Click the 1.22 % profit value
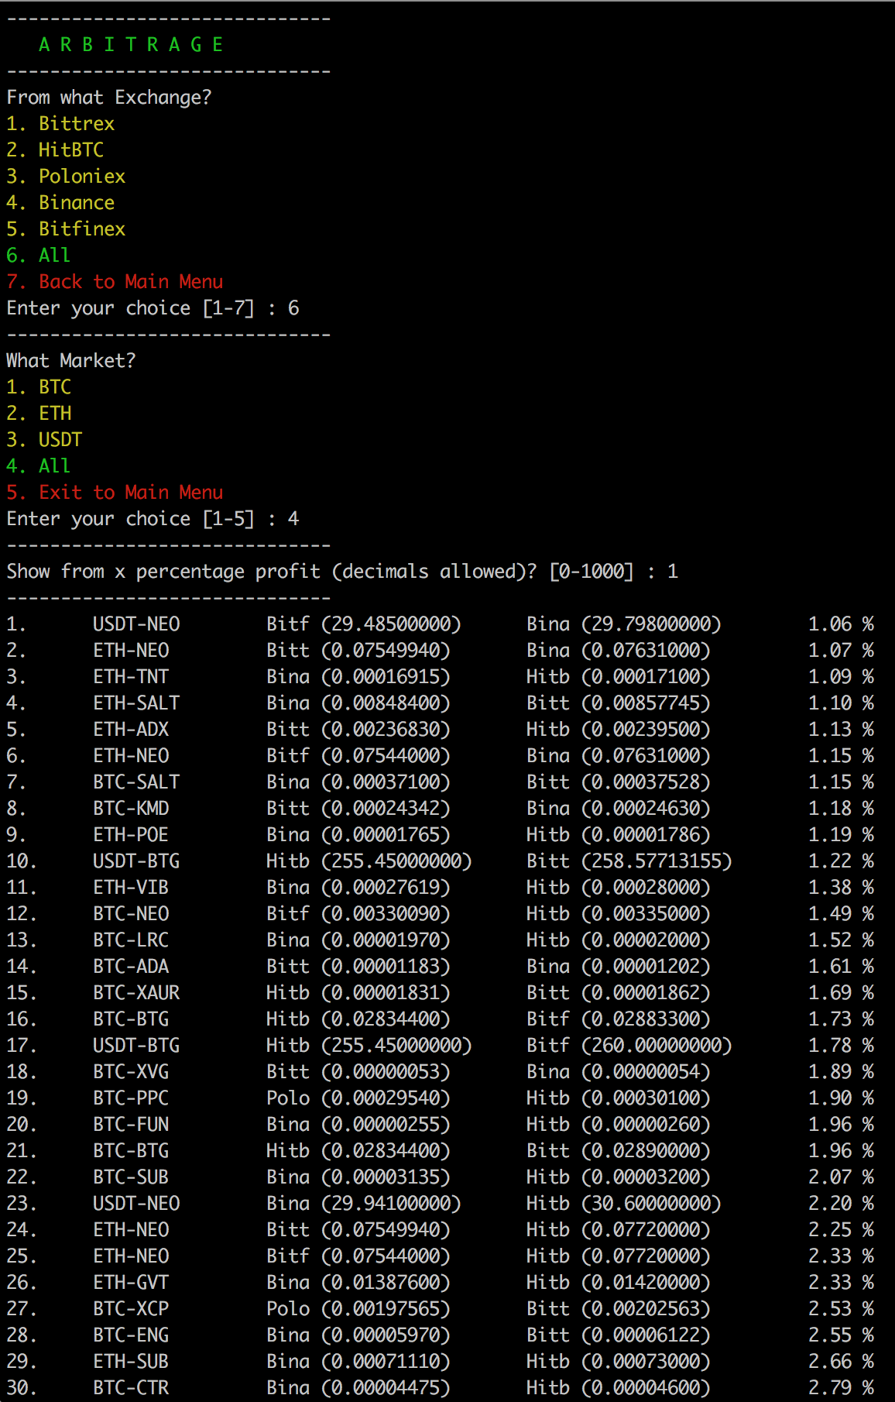Image resolution: width=895 pixels, height=1402 pixels. tap(841, 861)
